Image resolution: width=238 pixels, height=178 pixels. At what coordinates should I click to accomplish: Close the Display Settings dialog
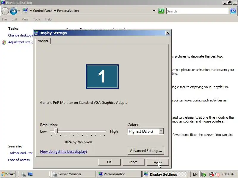coord(168,33)
